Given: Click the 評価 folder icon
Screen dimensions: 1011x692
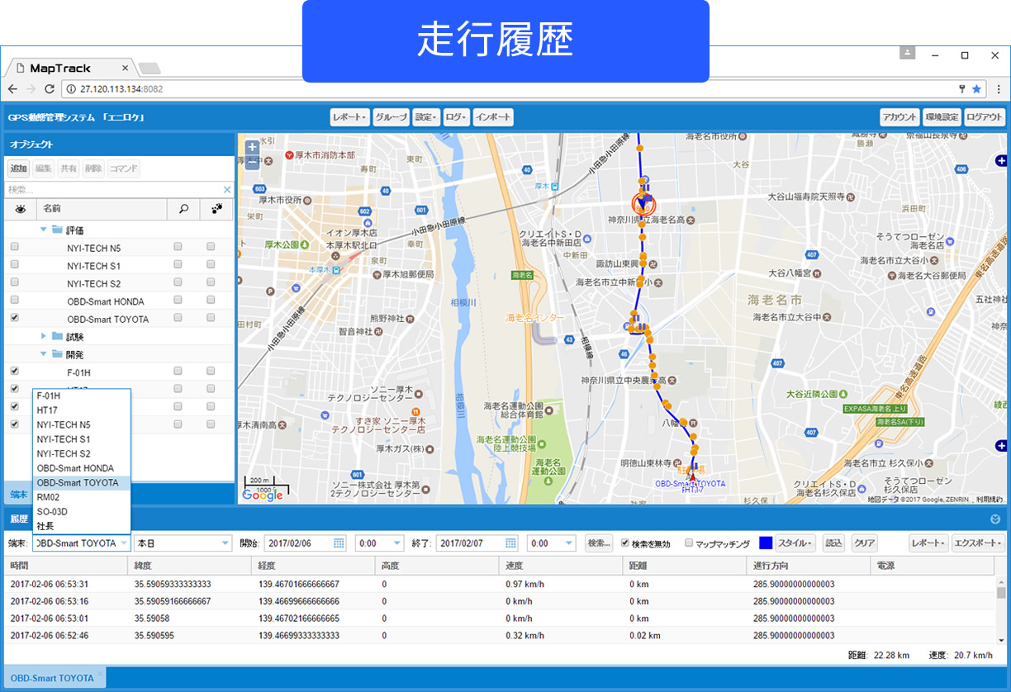Looking at the screenshot, I should pyautogui.click(x=57, y=230).
